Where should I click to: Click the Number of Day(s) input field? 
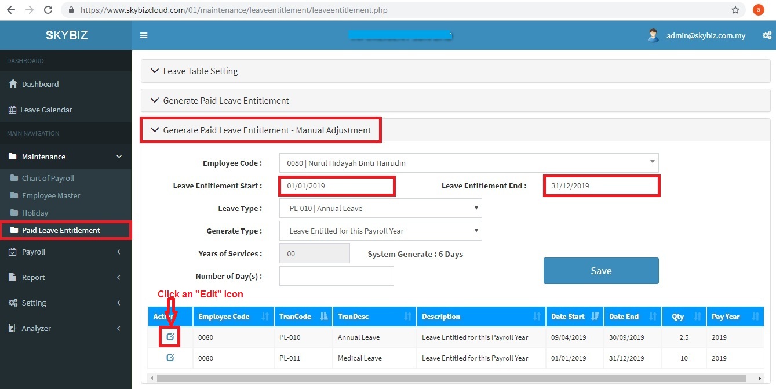pos(336,276)
